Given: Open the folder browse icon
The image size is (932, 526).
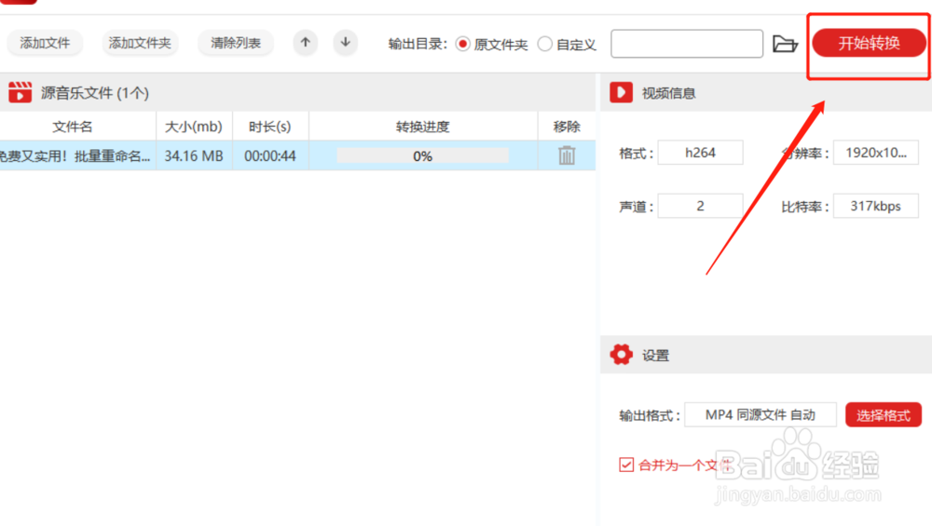Looking at the screenshot, I should click(x=785, y=44).
